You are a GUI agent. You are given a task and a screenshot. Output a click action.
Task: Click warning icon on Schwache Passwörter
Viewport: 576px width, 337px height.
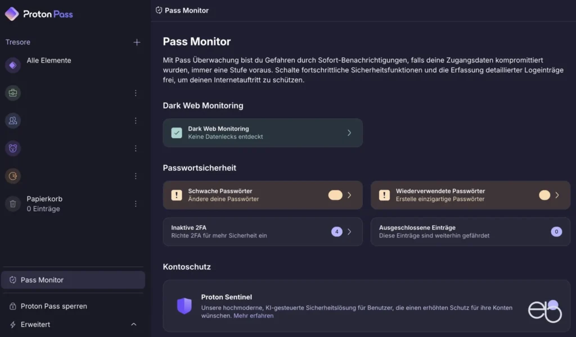click(x=177, y=195)
